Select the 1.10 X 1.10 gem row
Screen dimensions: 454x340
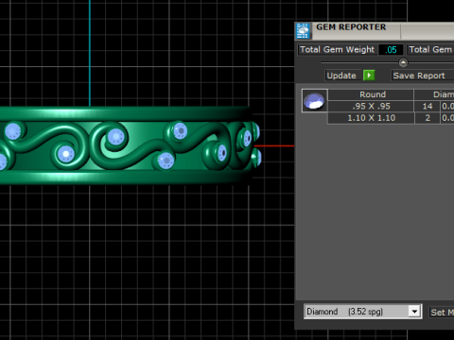pos(391,118)
